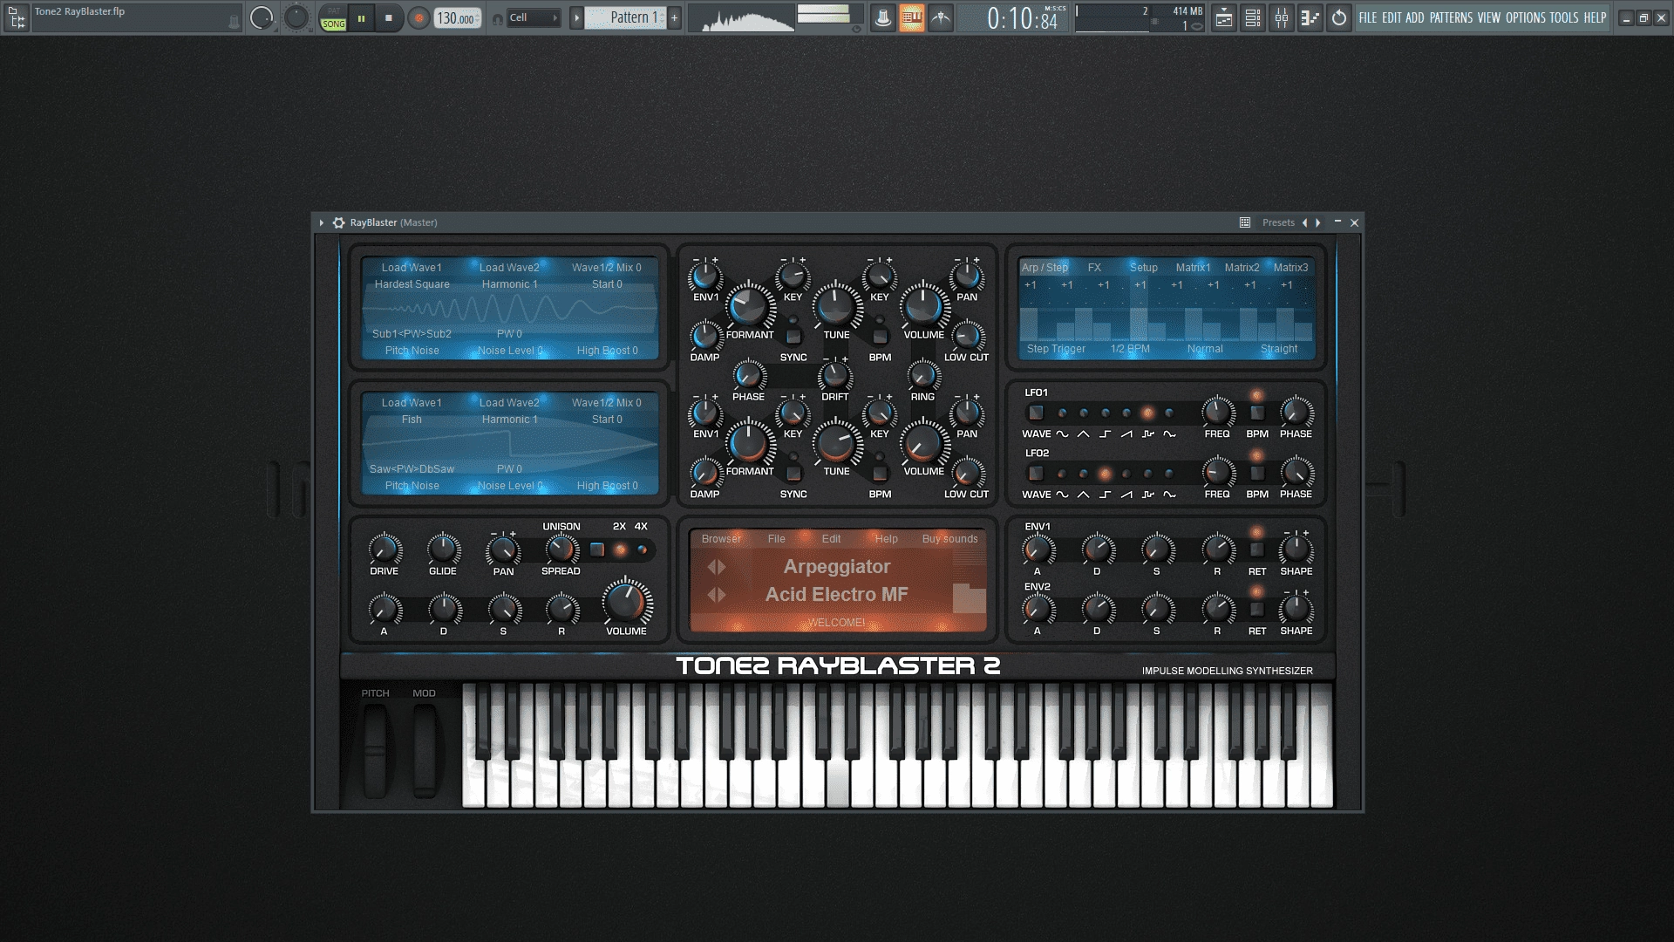This screenshot has width=1674, height=942.
Task: Click category arrows beside Arpeggiator
Action: click(717, 567)
